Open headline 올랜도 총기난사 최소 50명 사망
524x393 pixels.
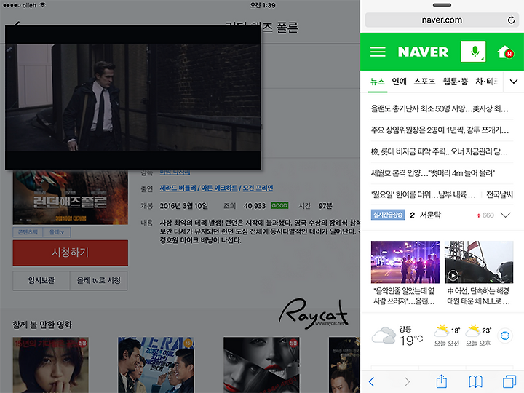pyautogui.click(x=440, y=108)
